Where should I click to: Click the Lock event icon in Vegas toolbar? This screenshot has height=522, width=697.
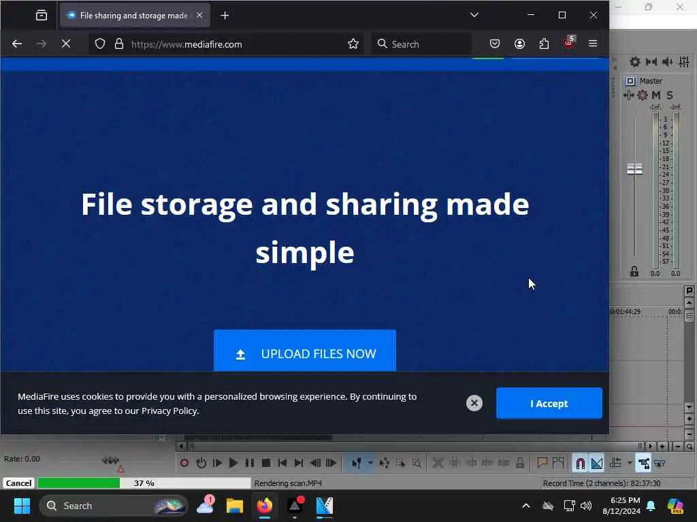coord(519,463)
